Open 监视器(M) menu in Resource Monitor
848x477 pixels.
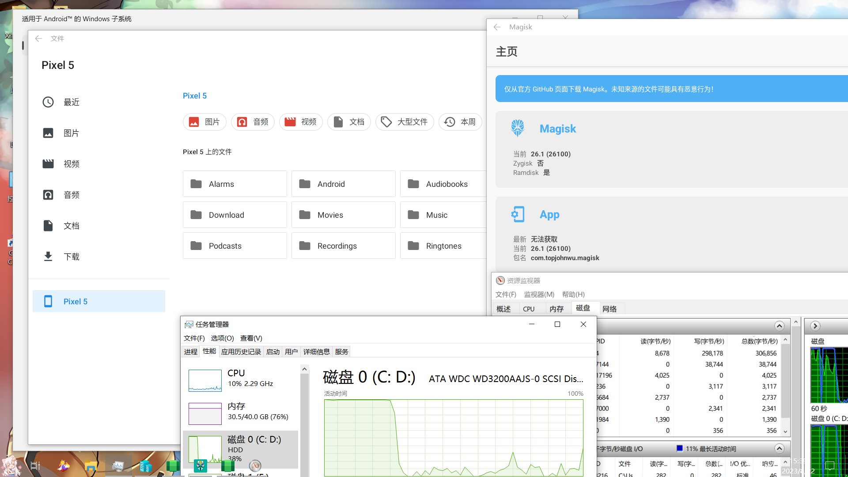click(x=539, y=294)
